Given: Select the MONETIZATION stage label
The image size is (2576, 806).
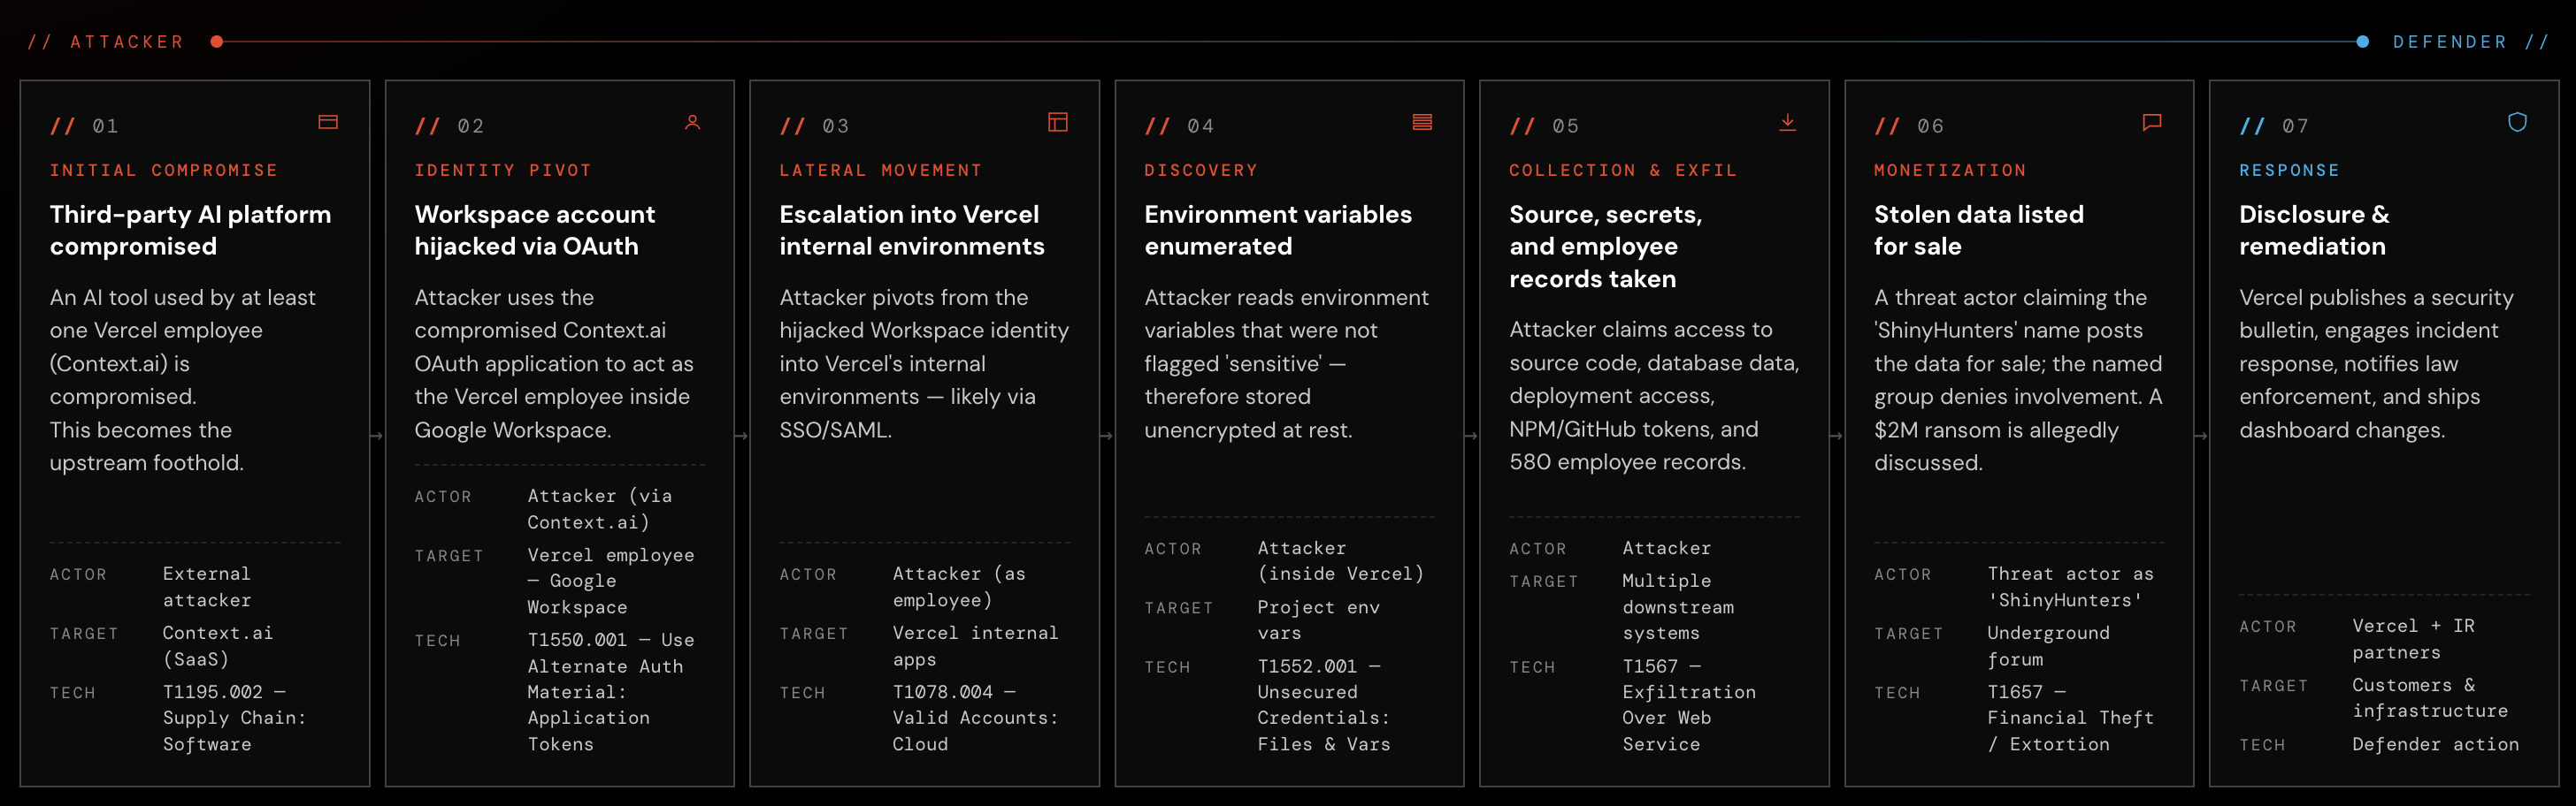Looking at the screenshot, I should click(x=1950, y=171).
